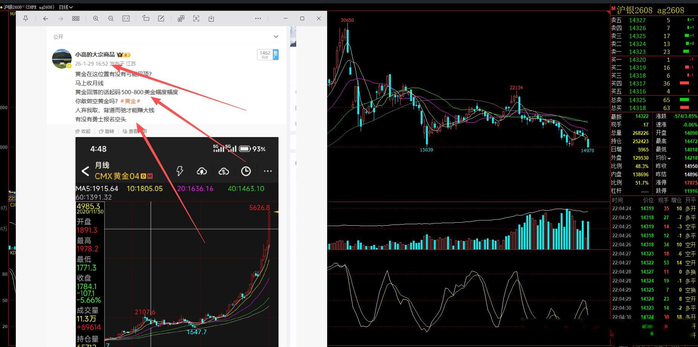698x347 pixels.
Task: Select the 买一 14320 order book row
Action: (x=653, y=60)
